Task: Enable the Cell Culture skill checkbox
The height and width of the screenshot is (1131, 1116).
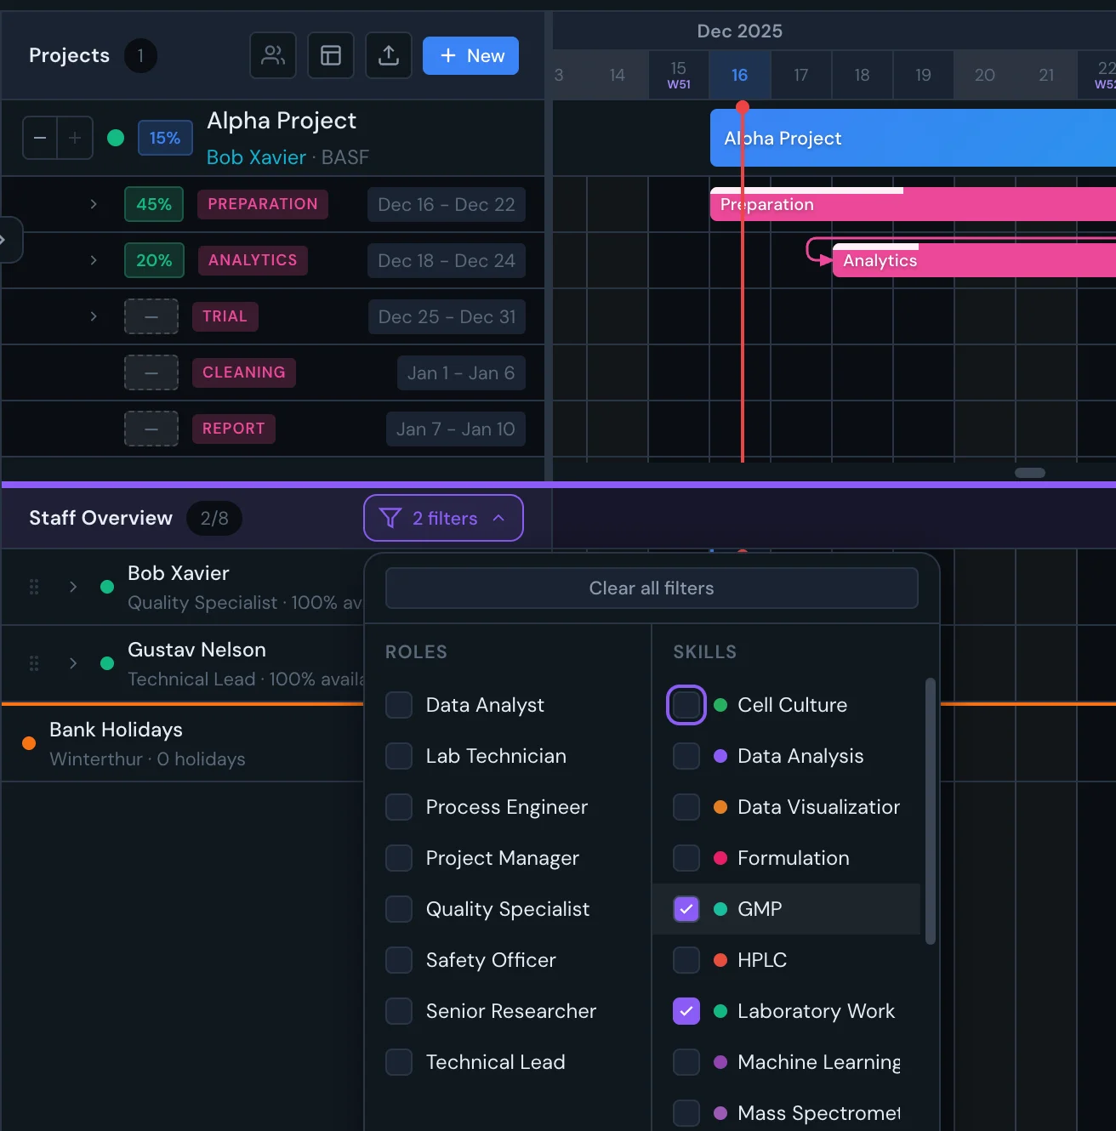Action: pos(686,704)
